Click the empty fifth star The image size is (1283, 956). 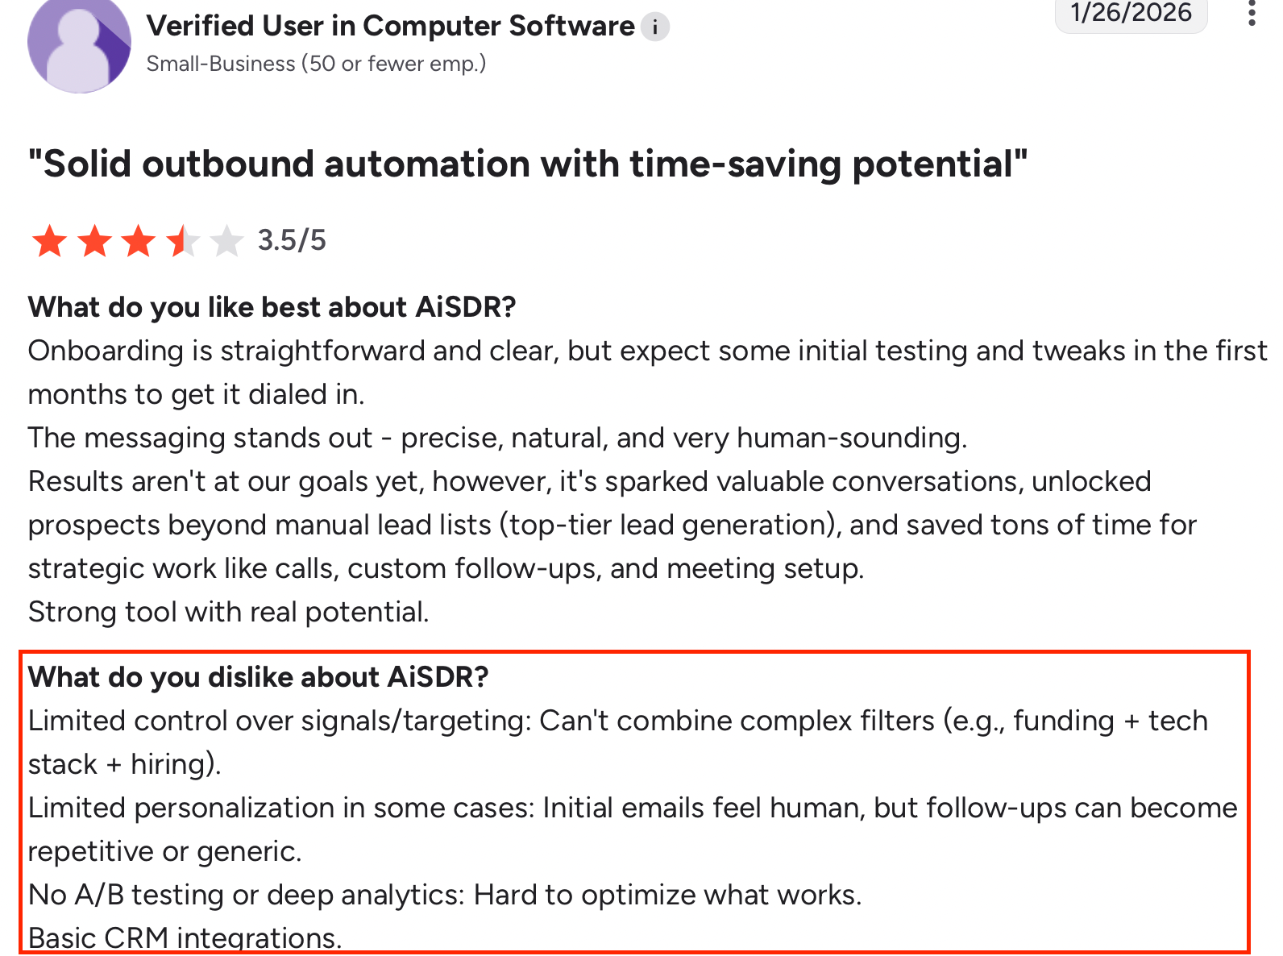click(228, 240)
